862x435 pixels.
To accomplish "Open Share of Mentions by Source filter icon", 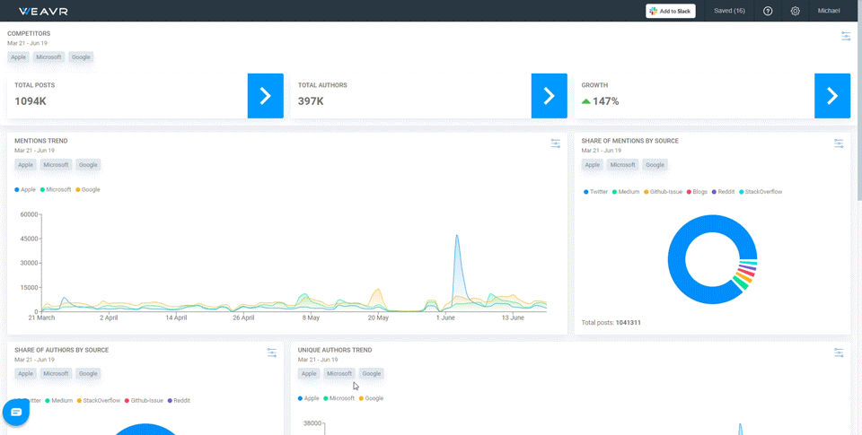I will tap(839, 144).
